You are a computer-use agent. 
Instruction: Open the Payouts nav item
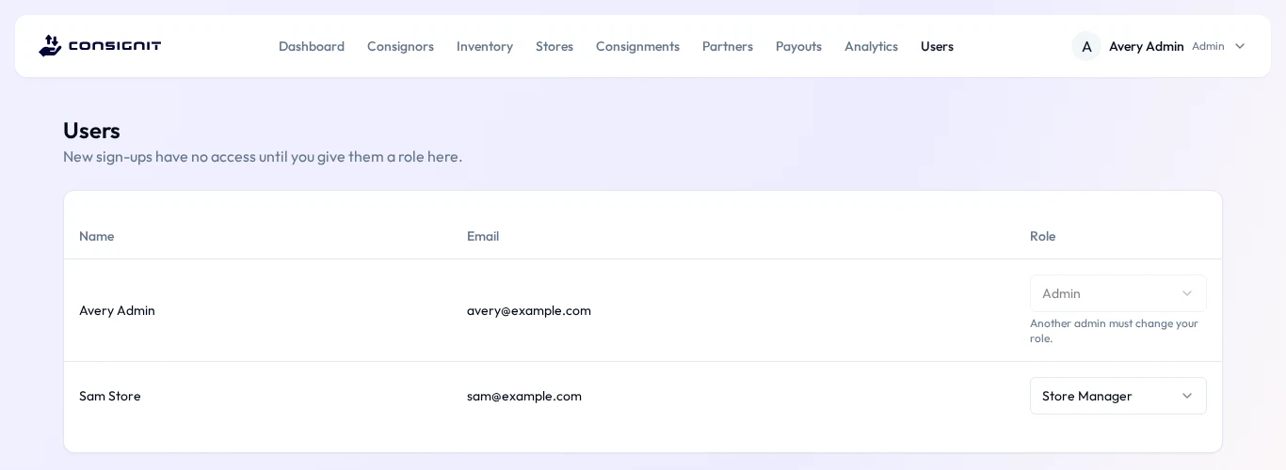798,46
